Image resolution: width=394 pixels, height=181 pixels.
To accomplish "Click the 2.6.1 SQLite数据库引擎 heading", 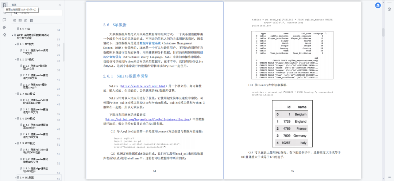I will coord(125,76).
